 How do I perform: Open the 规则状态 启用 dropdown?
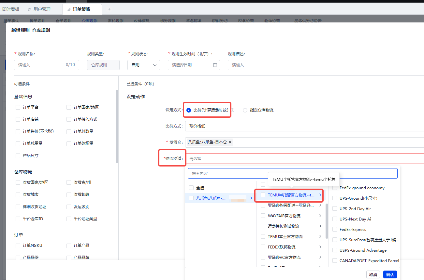click(x=144, y=65)
